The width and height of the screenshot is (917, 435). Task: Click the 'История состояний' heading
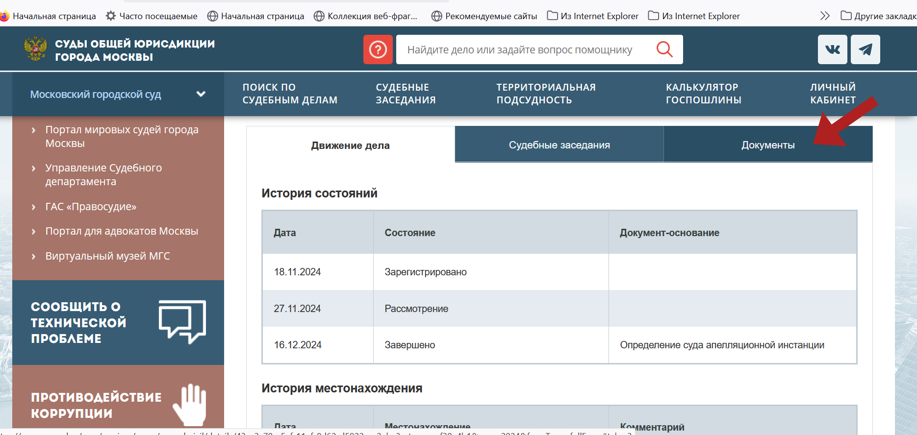[319, 193]
